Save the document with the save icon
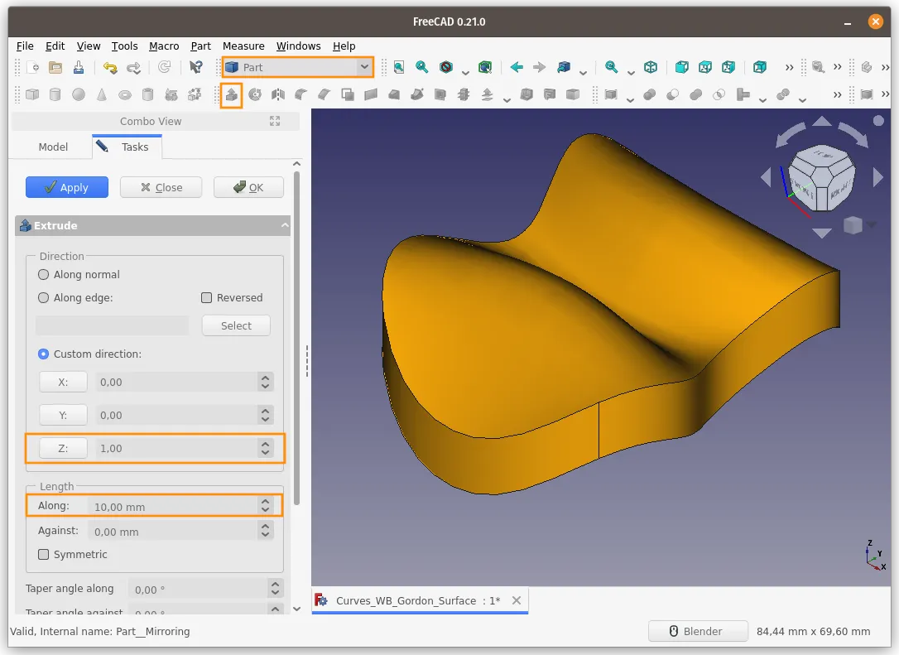Image resolution: width=899 pixels, height=655 pixels. pyautogui.click(x=79, y=67)
